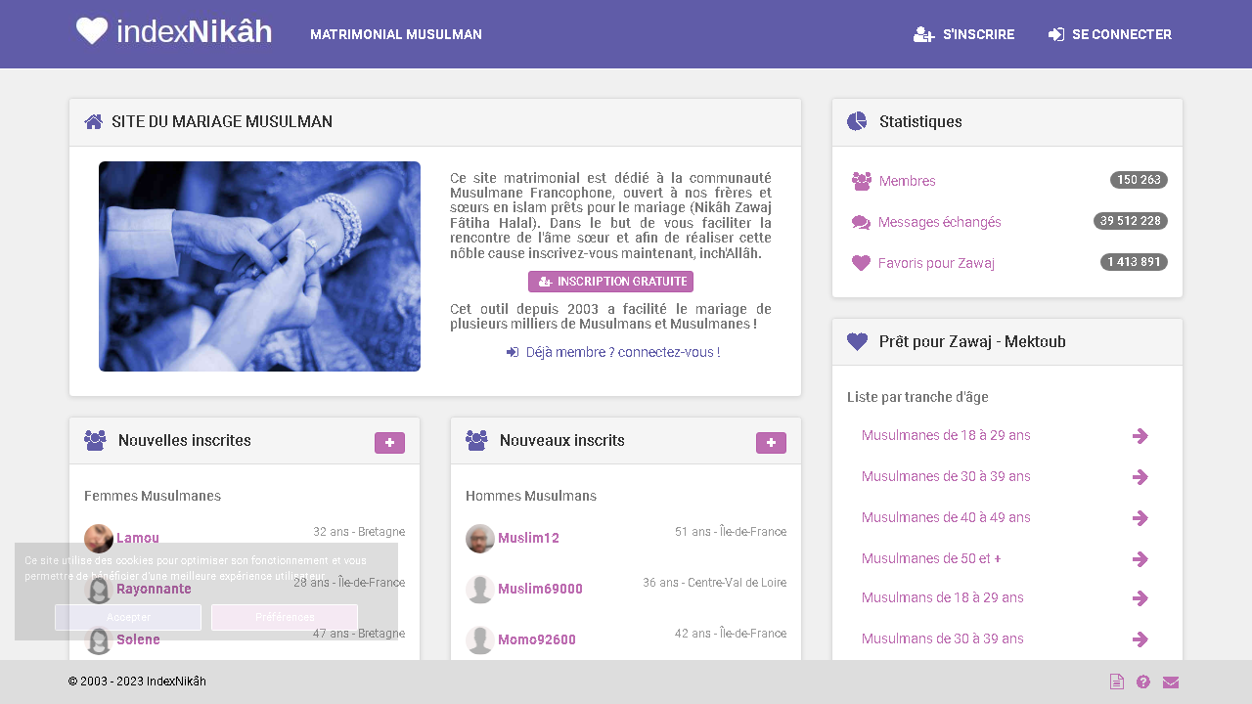The width and height of the screenshot is (1252, 704).
Task: Click the INSCRIPTION GRATUITE button
Action: [610, 282]
